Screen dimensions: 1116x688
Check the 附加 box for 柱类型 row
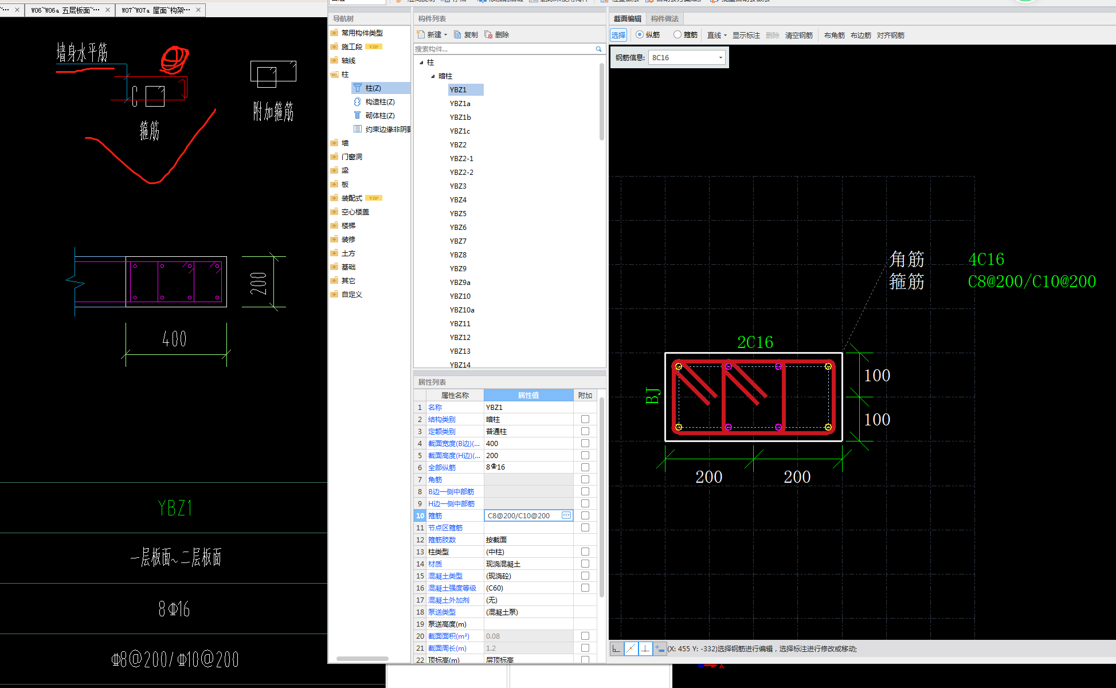click(x=585, y=552)
